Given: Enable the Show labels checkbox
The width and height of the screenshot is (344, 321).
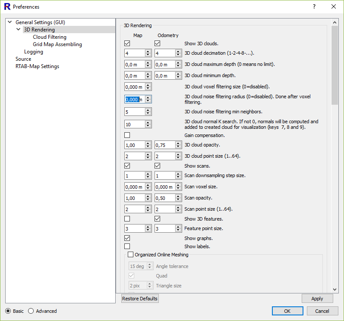Looking at the screenshot, I should 127,246.
